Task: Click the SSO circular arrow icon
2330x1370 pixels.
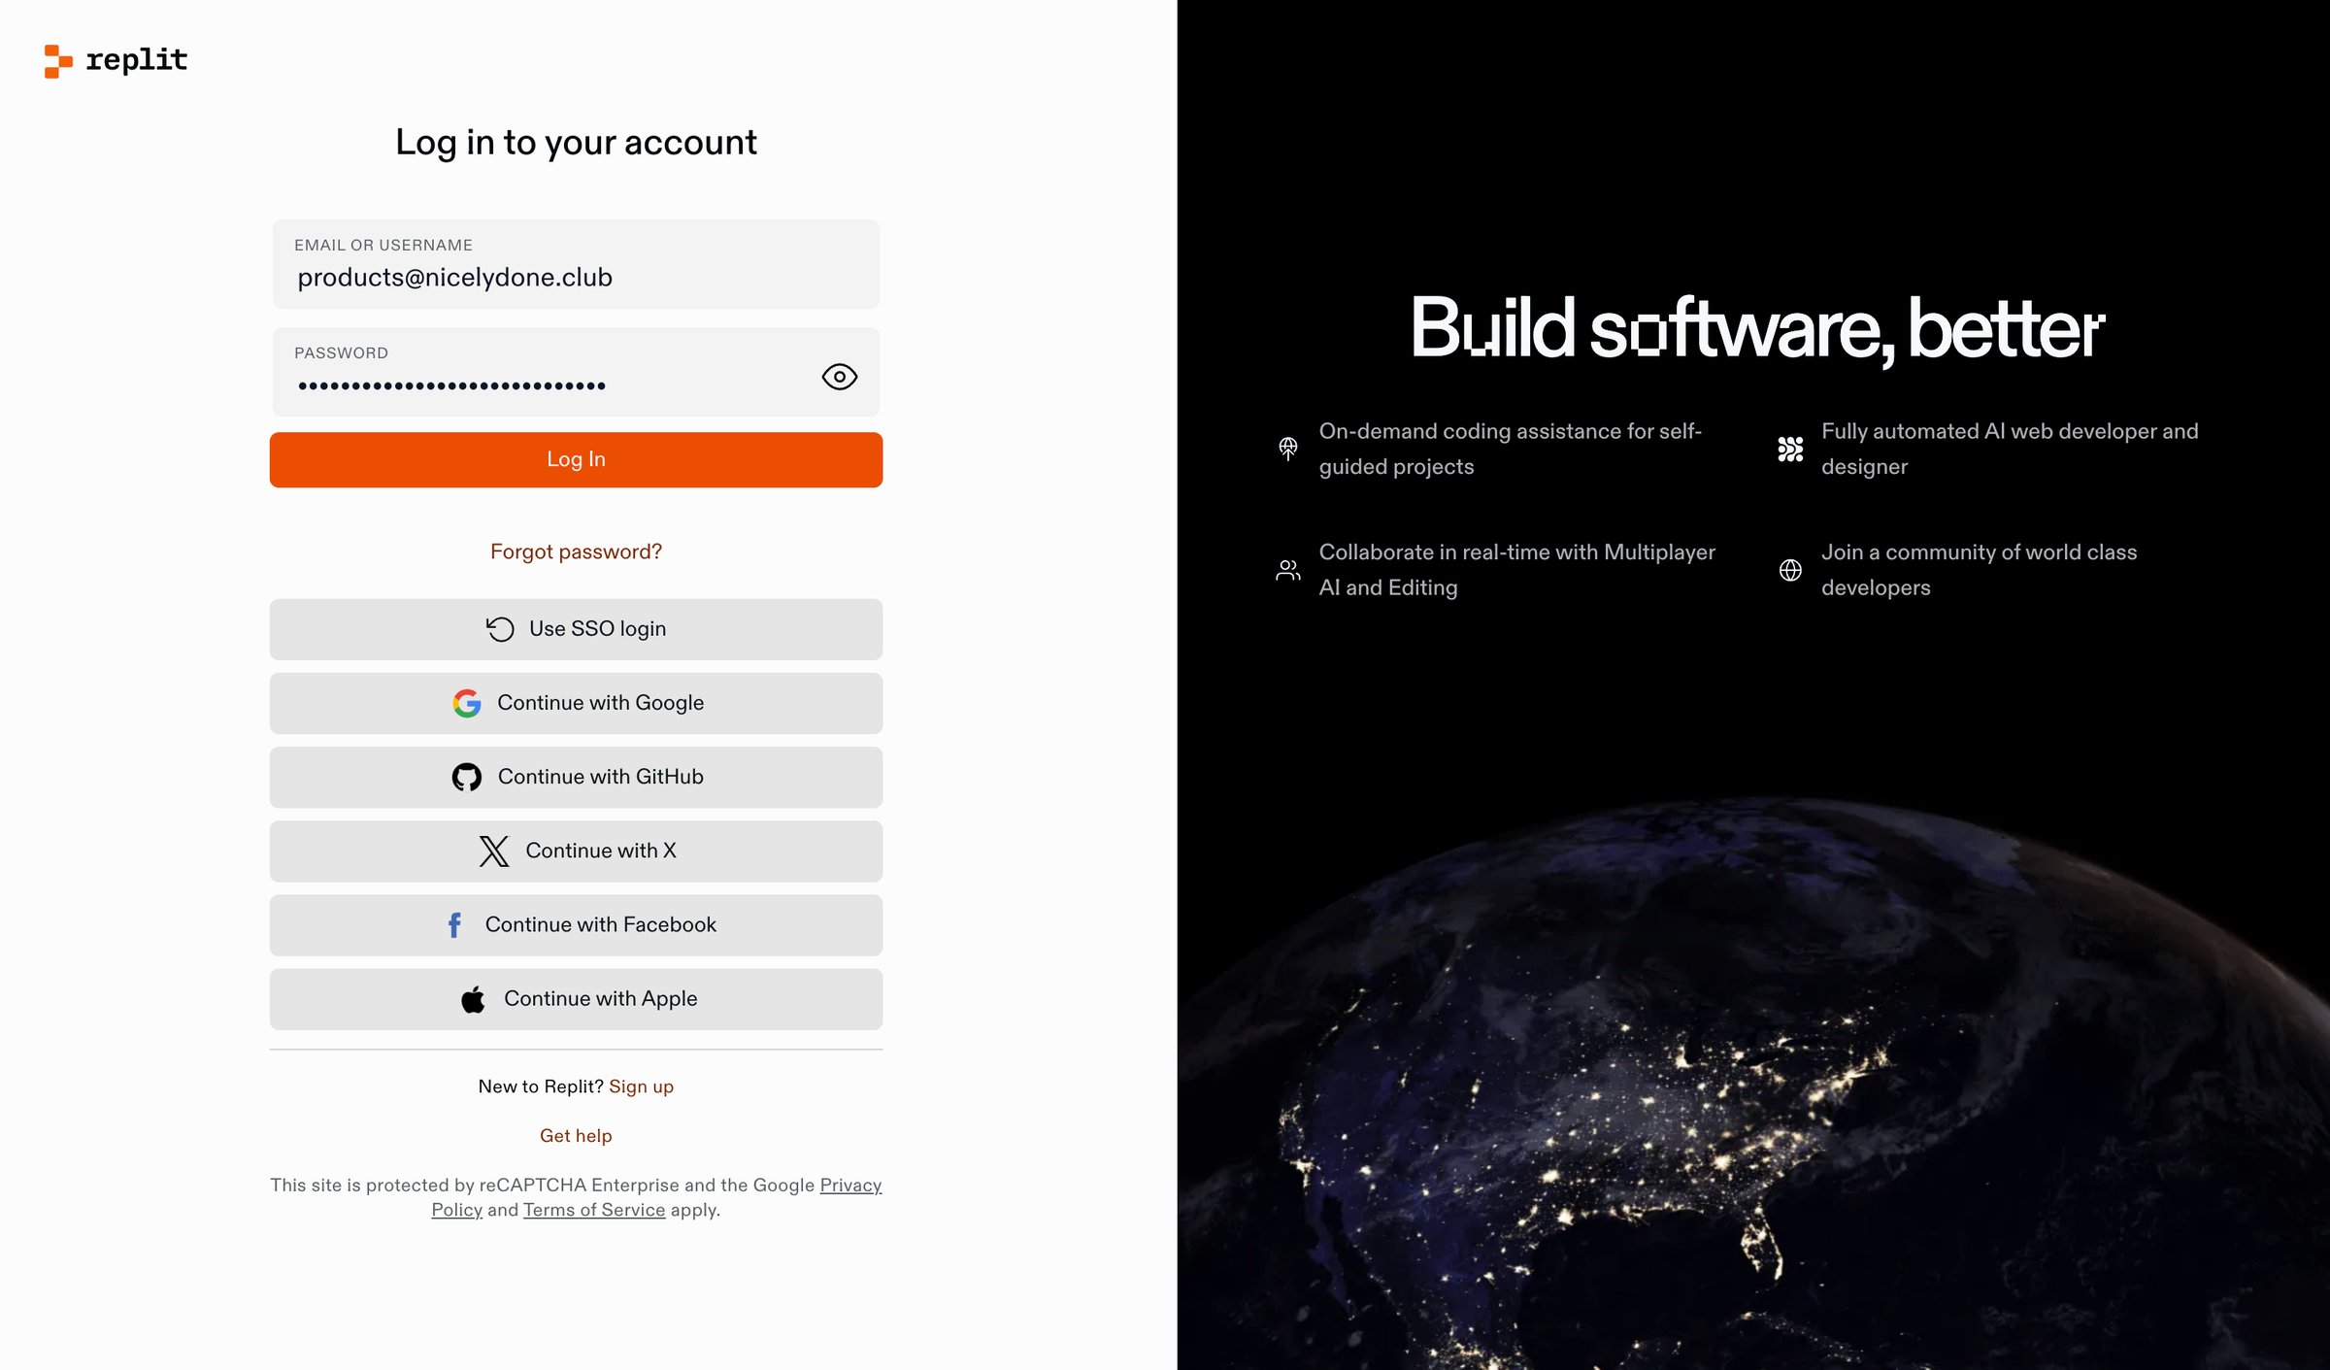Action: [500, 629]
